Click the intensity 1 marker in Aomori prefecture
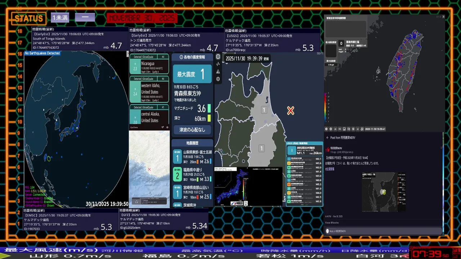Image resolution: width=461 pixels, height=259 pixels. pyautogui.click(x=264, y=110)
